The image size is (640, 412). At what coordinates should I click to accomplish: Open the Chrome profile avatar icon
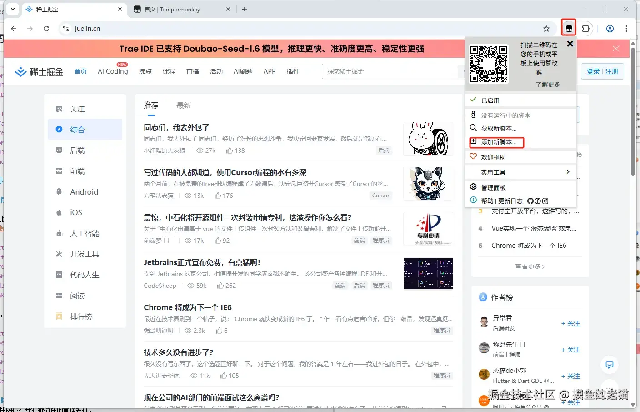[610, 29]
